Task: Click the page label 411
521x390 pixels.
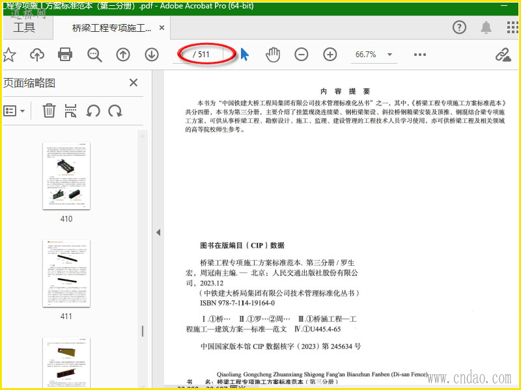Action: [66, 317]
